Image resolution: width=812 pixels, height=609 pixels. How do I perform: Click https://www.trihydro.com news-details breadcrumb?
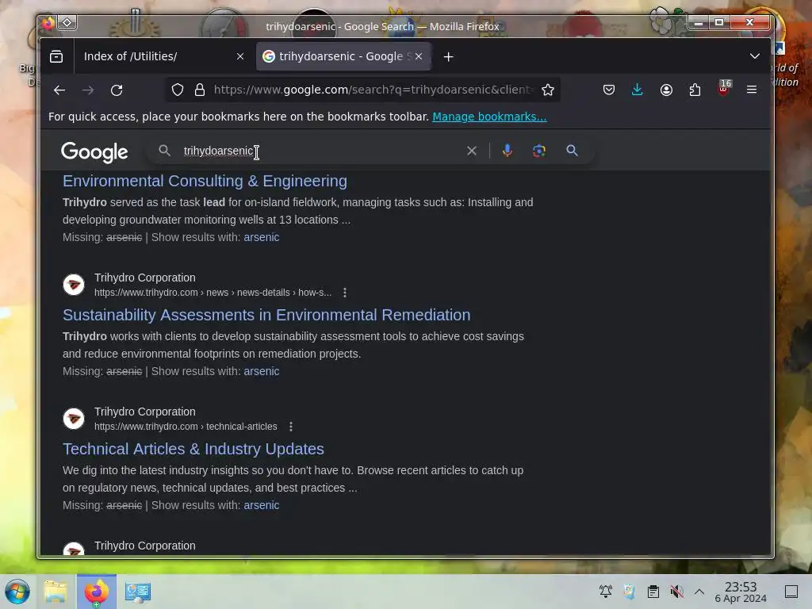pos(213,293)
